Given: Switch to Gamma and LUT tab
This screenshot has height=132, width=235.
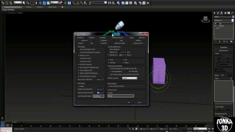Looking at the screenshot, I should [x=138, y=43].
